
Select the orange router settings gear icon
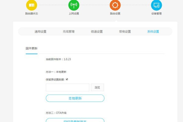click(115, 5)
